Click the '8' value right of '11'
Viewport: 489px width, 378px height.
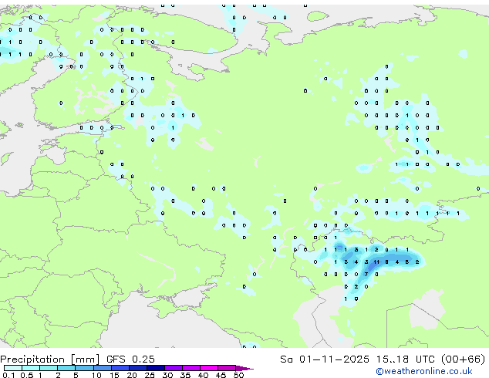(386, 262)
